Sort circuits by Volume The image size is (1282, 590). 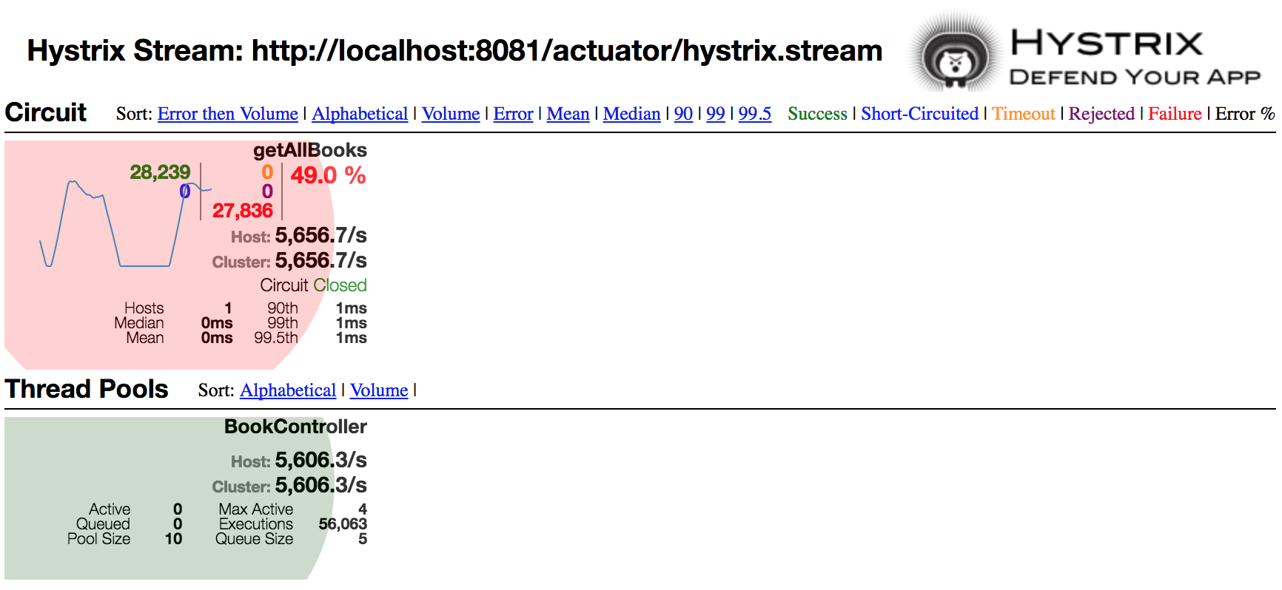(451, 114)
